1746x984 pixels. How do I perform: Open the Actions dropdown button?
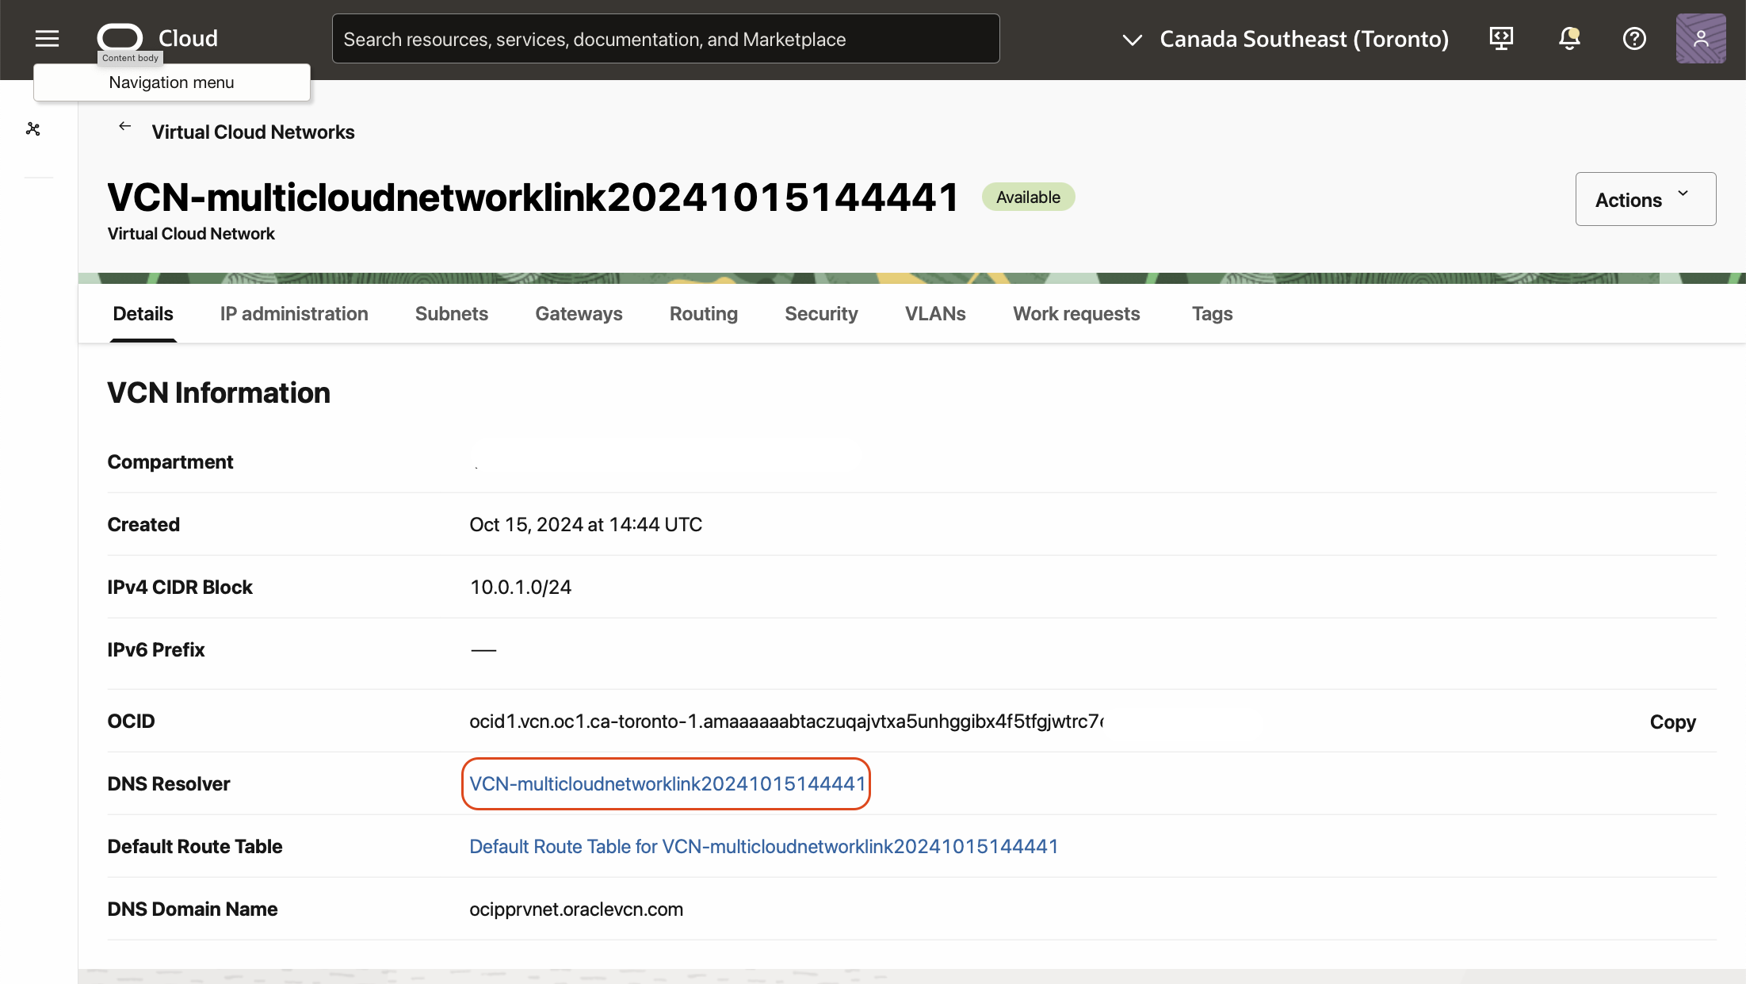coord(1645,199)
